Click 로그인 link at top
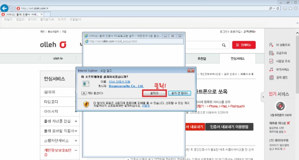The image size is (299, 160). 224,32
